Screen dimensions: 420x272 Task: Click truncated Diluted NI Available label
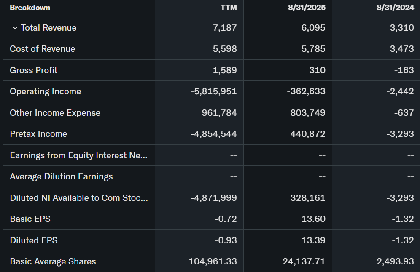point(79,198)
